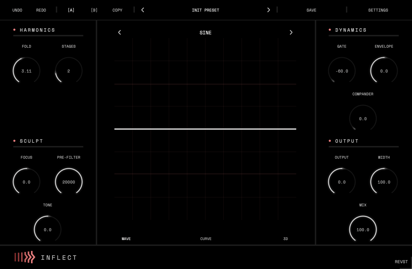Toggle the SCULPT section dot

tap(14, 141)
